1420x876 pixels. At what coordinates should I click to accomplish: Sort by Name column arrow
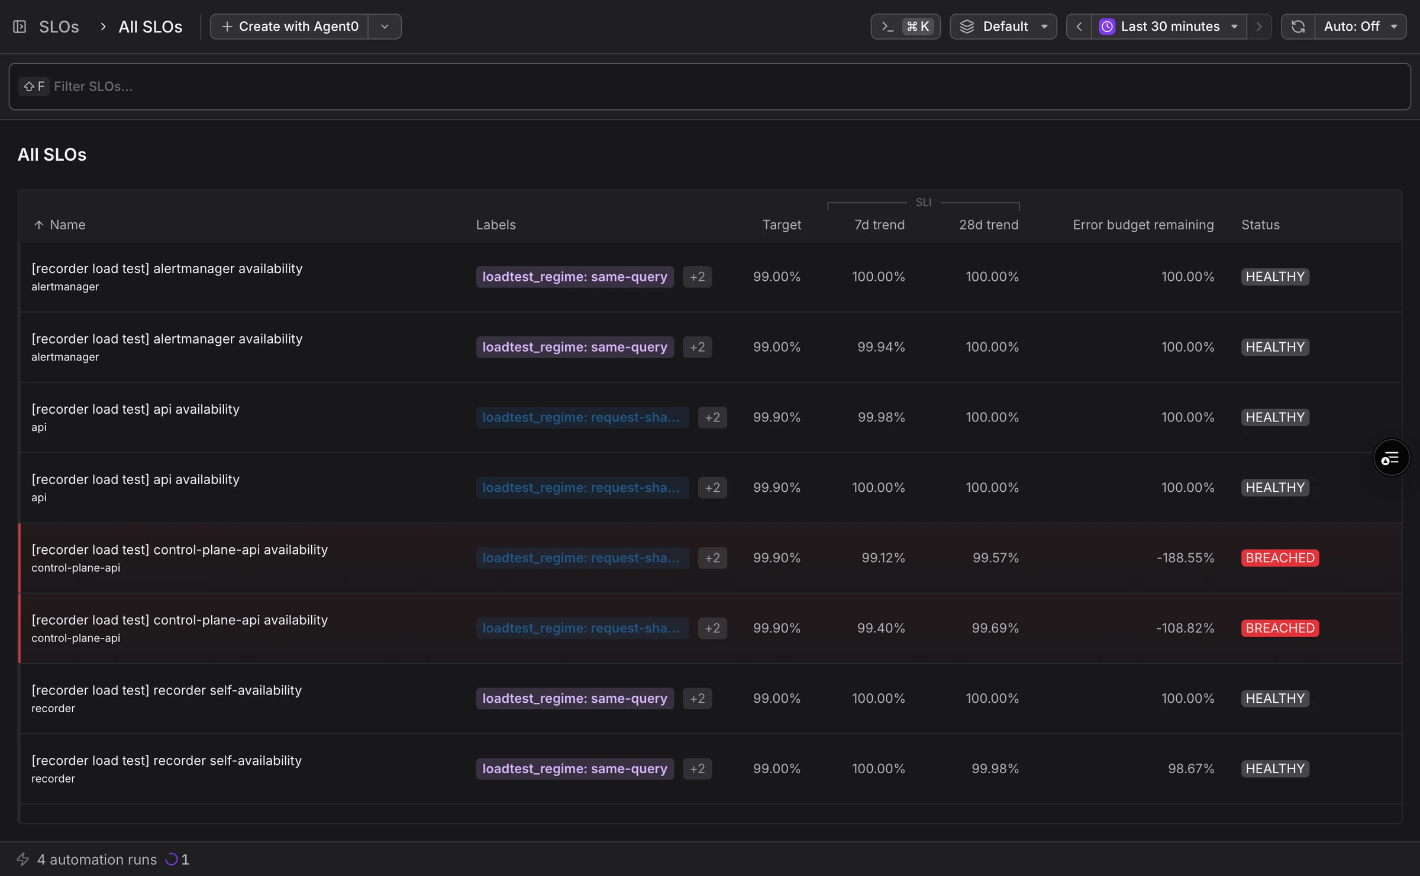39,225
